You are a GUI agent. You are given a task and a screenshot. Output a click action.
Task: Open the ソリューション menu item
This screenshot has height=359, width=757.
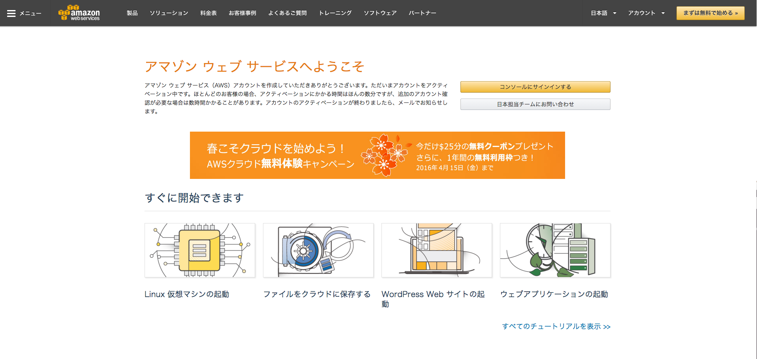coord(169,13)
